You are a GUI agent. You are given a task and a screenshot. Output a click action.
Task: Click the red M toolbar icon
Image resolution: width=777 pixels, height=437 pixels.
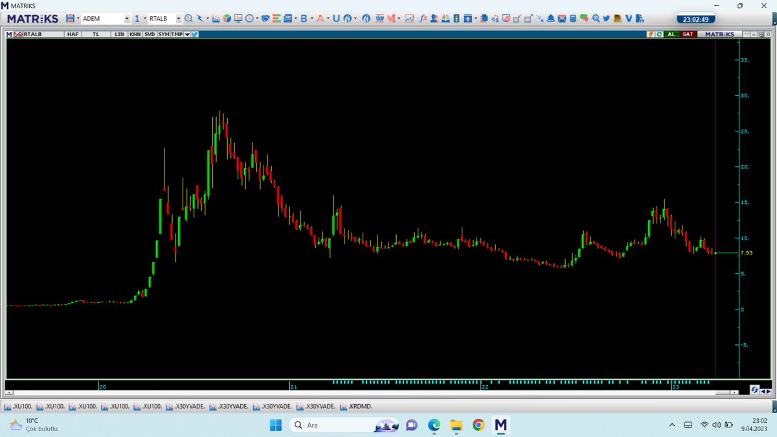pos(391,18)
